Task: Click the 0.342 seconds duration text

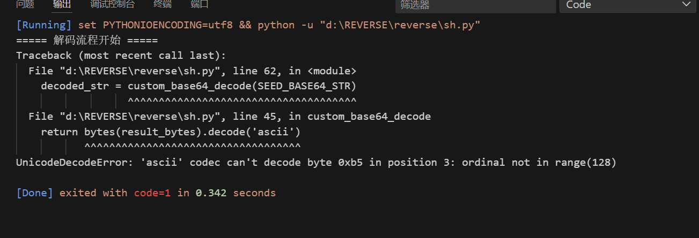Action: (235, 193)
